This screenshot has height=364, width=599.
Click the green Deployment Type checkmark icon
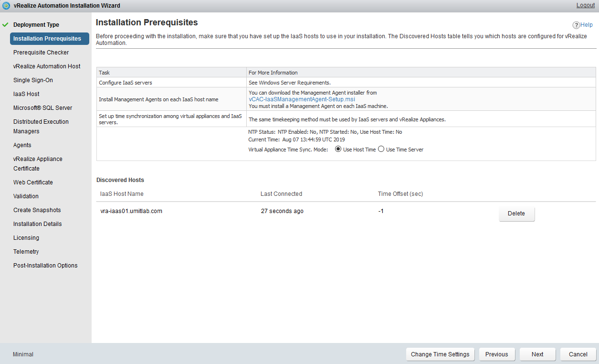[6, 24]
